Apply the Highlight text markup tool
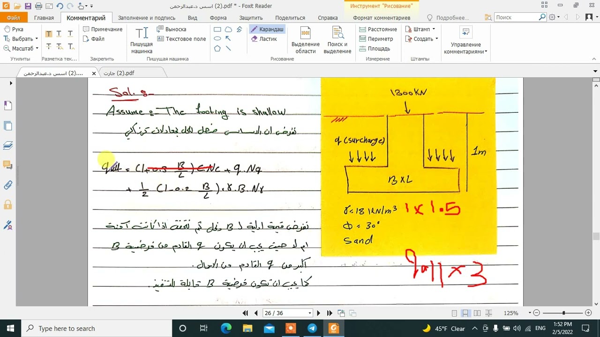The image size is (600, 337). click(49, 34)
